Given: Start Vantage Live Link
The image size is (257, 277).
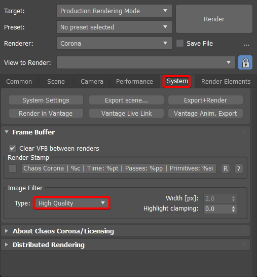Looking at the screenshot, I should (x=126, y=113).
